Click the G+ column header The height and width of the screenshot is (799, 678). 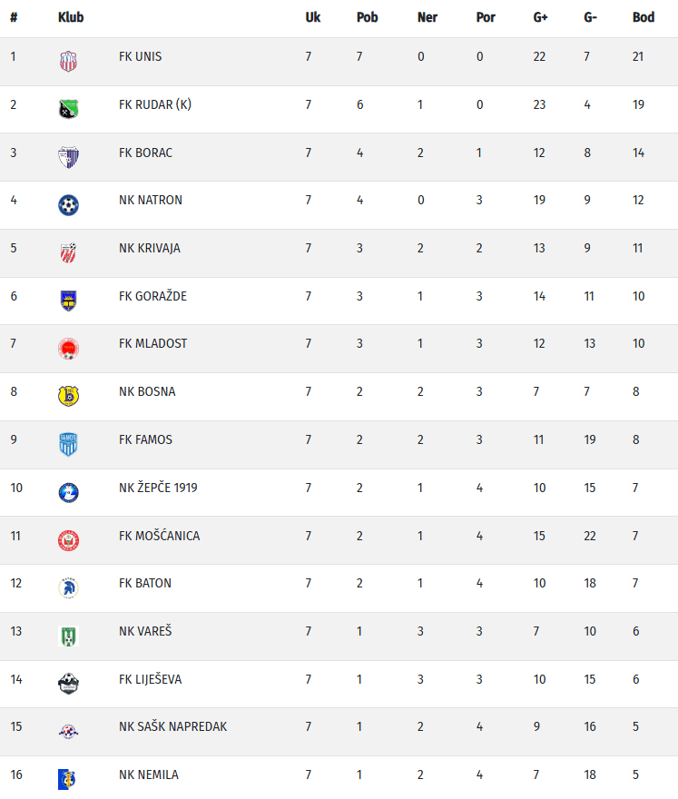[540, 17]
